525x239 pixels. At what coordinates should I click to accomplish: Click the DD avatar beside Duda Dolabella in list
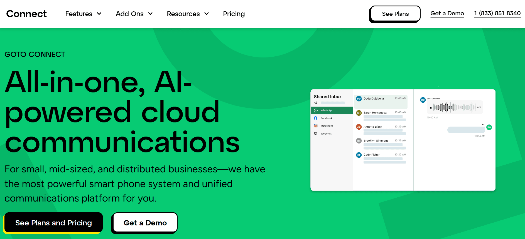359,99
